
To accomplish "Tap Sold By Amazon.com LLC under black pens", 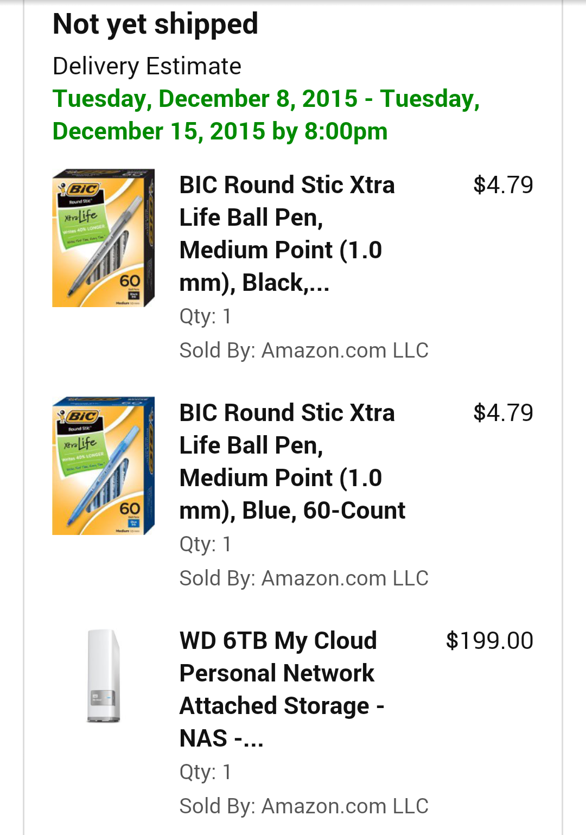I will pos(304,350).
